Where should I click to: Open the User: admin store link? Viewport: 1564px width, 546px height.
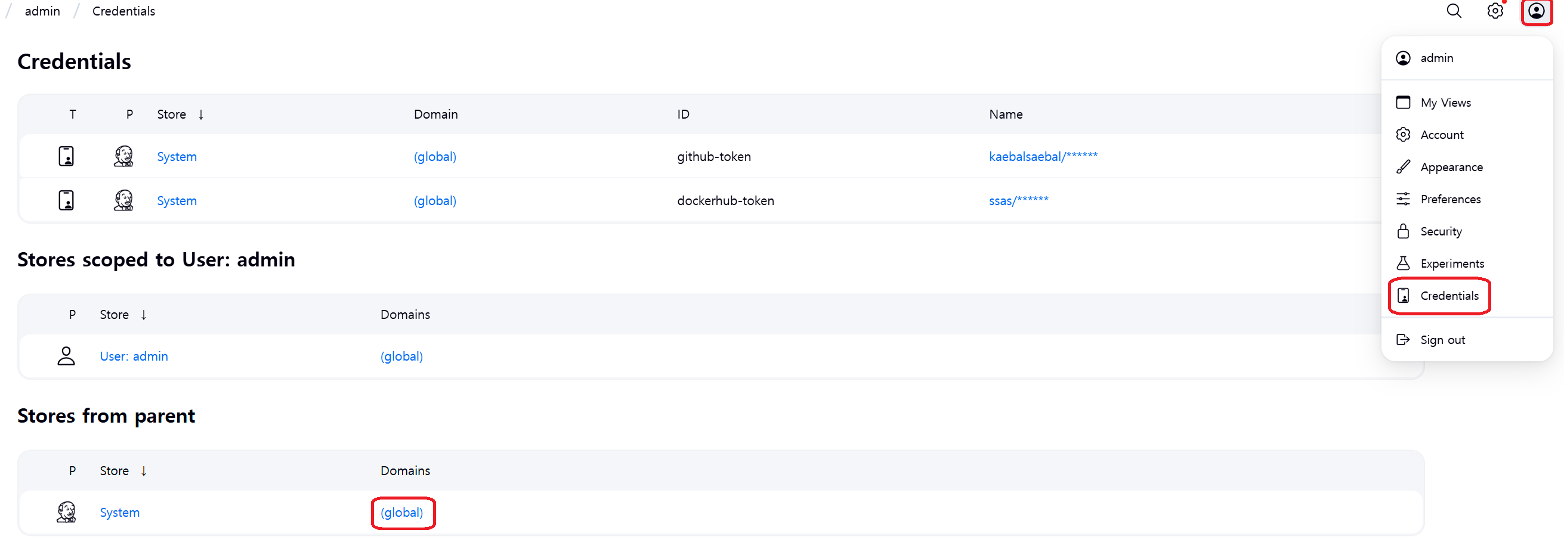pyautogui.click(x=134, y=356)
